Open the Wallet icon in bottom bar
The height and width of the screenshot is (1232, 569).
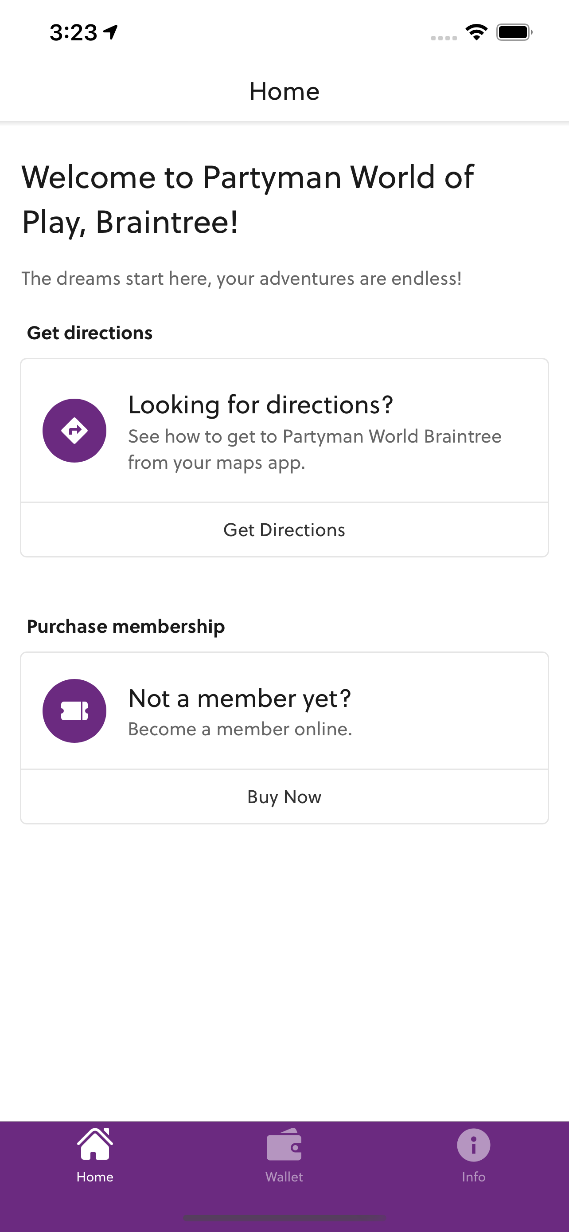[x=284, y=1145]
